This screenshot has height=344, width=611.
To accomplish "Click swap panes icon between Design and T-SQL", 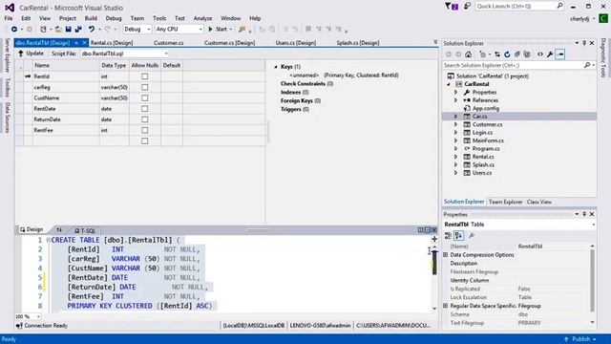I will [x=59, y=230].
